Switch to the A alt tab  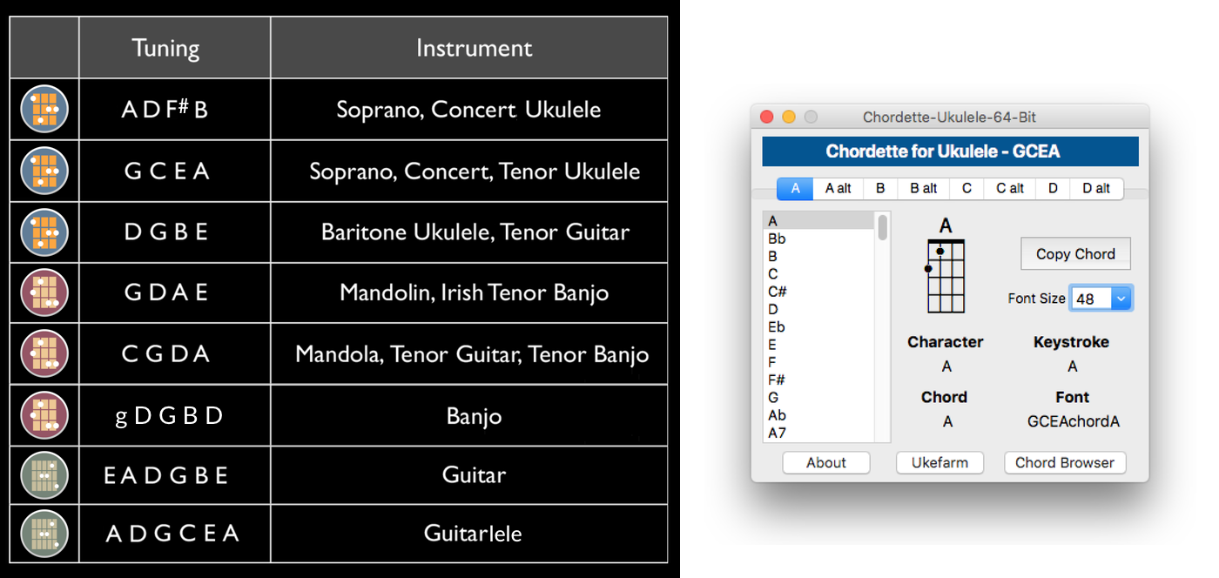[x=838, y=189]
